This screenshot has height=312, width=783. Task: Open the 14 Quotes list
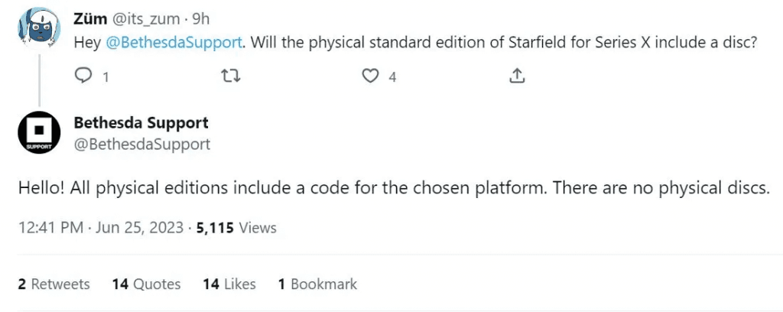[x=146, y=284]
